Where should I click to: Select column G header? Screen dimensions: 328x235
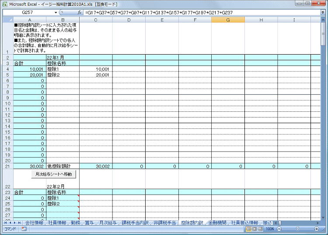pos(228,20)
